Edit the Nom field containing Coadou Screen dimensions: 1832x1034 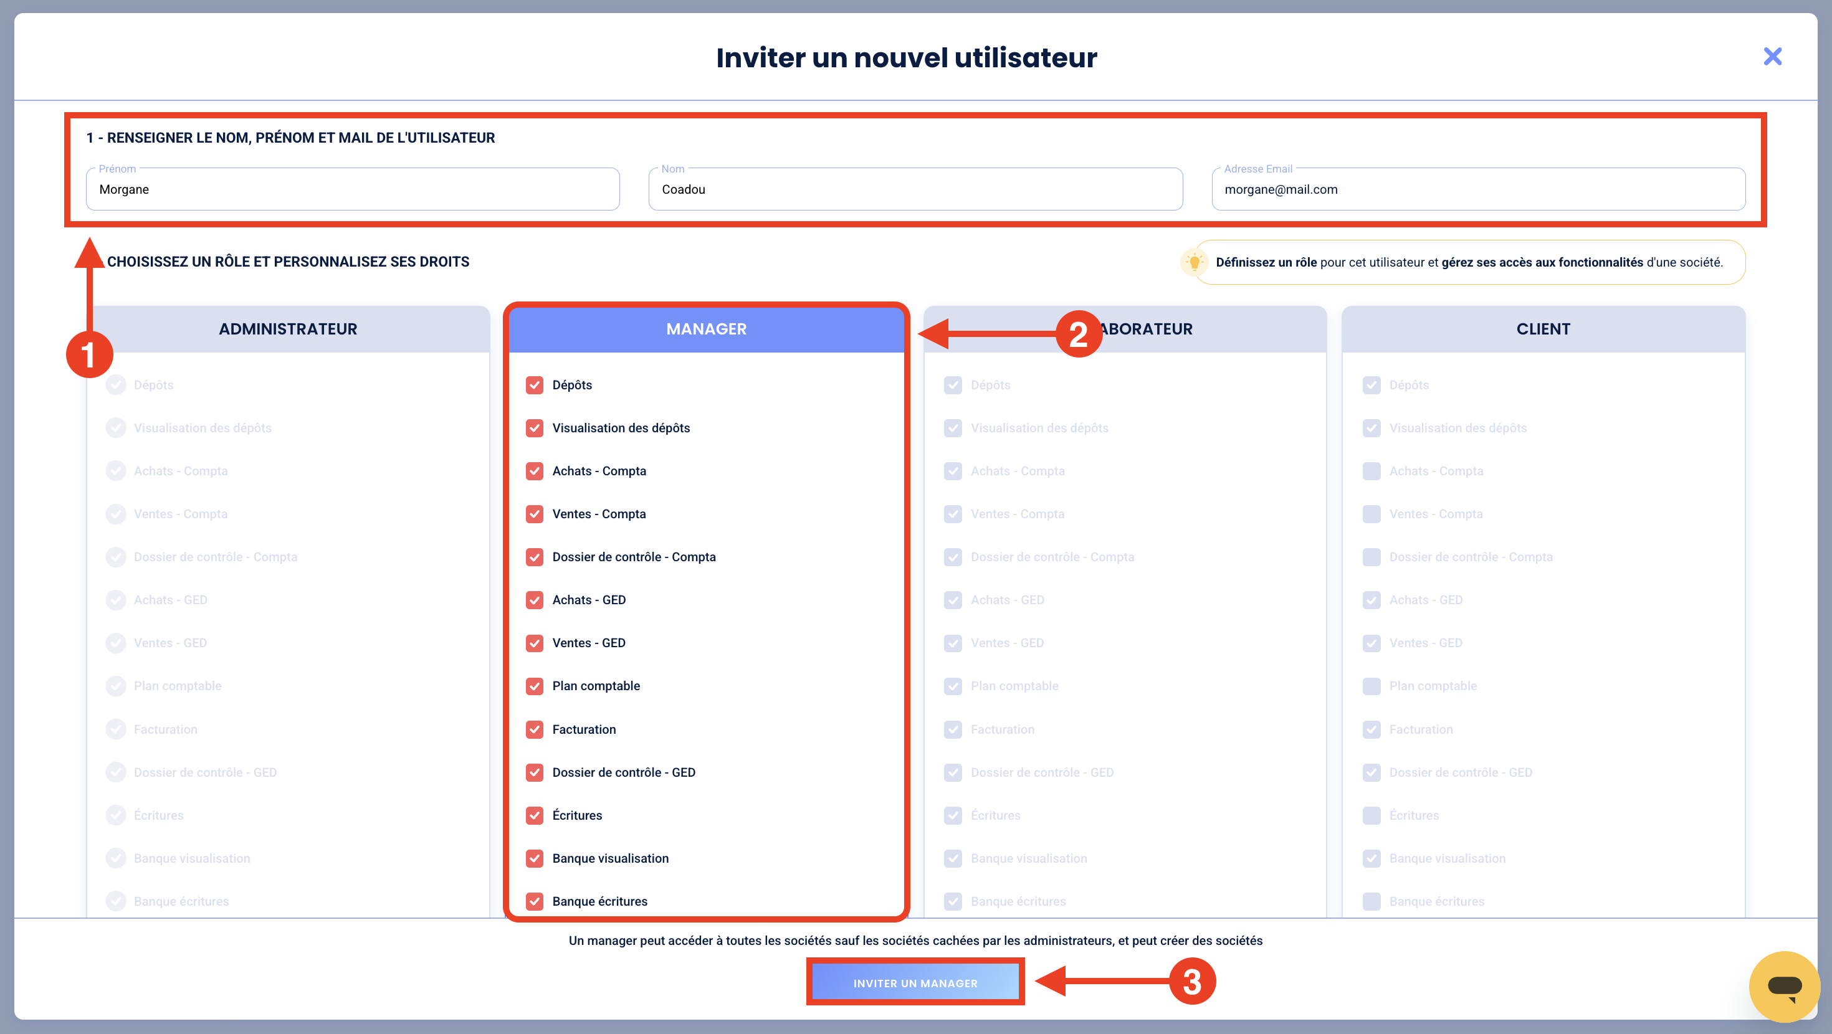tap(915, 189)
